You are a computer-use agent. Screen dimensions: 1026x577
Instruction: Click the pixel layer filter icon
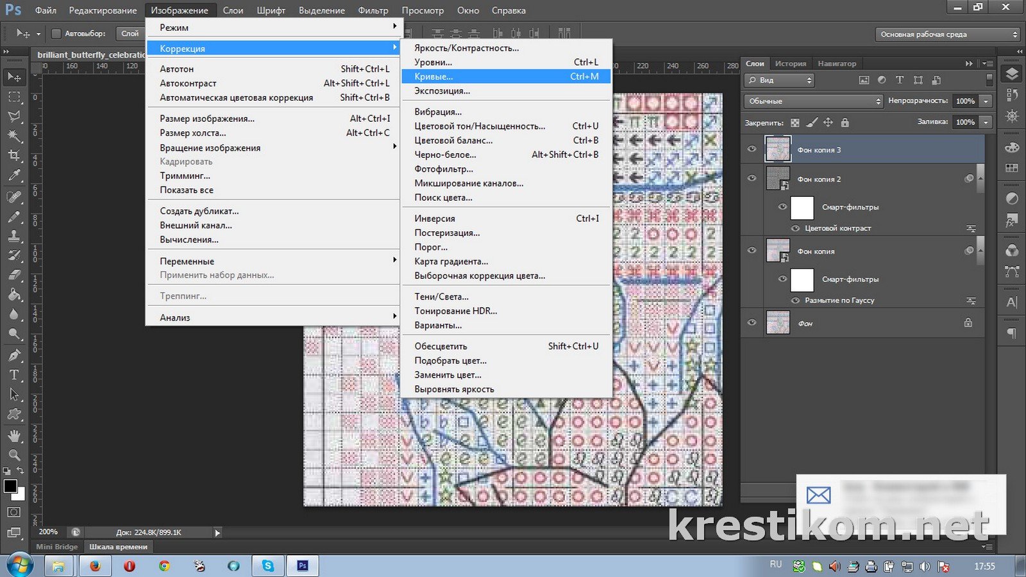(x=864, y=80)
